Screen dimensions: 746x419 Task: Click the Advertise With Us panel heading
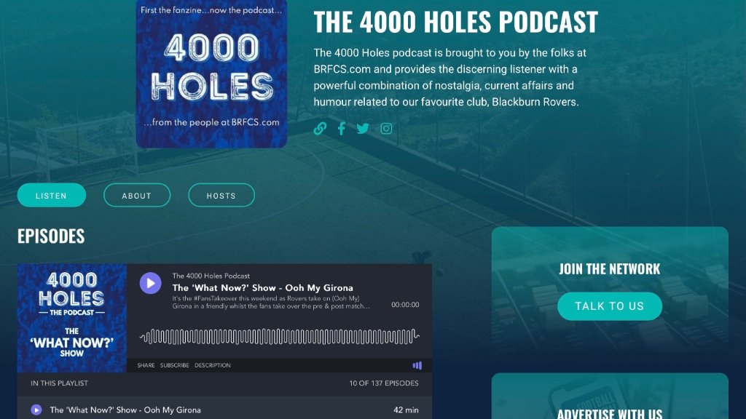click(x=610, y=413)
